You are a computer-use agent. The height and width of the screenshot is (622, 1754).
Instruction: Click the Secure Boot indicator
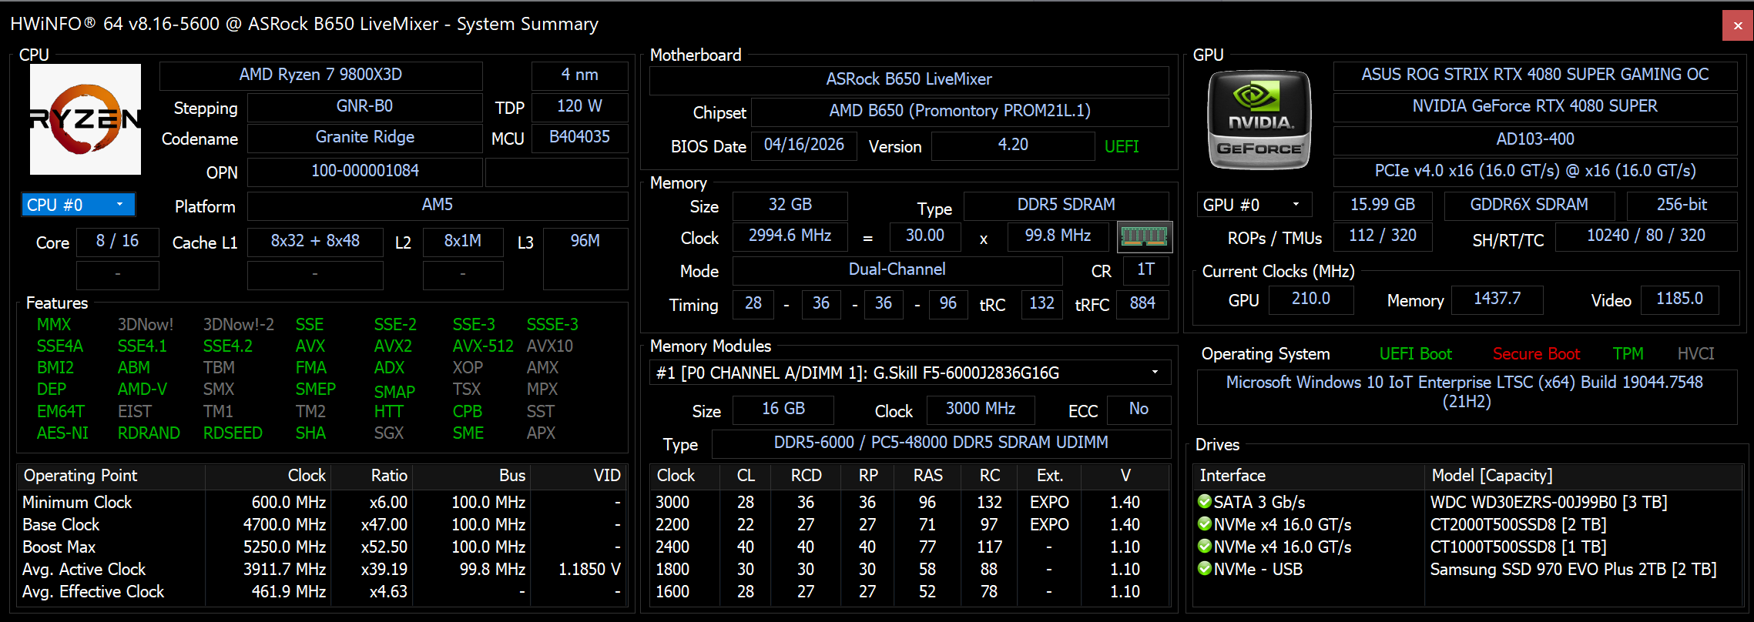(x=1536, y=354)
